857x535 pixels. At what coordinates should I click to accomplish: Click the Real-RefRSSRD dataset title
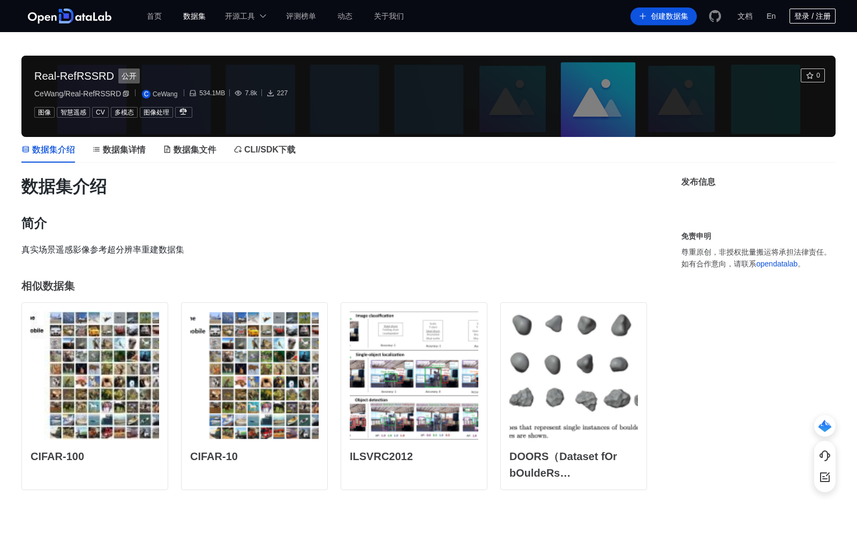[74, 76]
